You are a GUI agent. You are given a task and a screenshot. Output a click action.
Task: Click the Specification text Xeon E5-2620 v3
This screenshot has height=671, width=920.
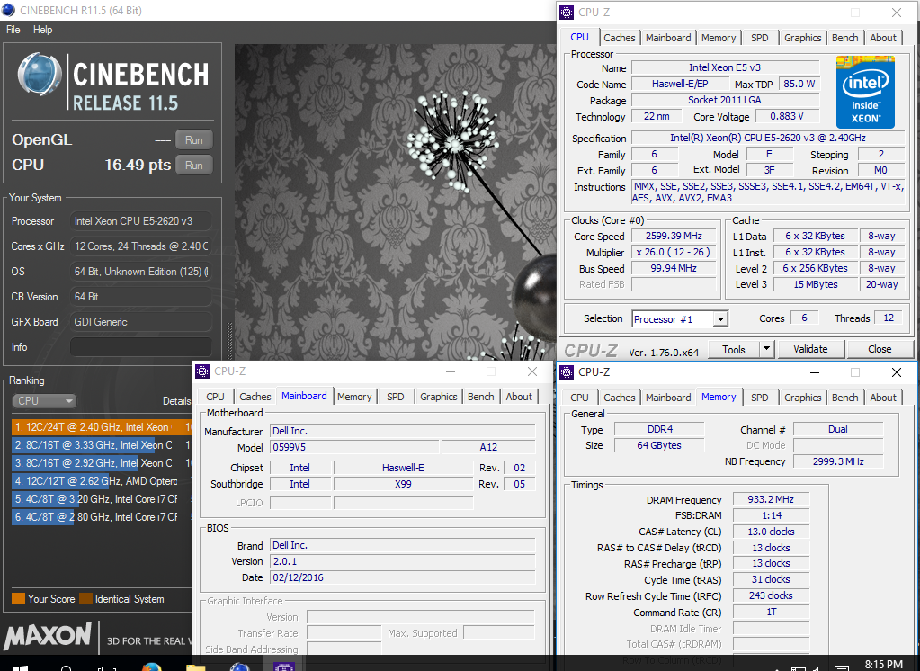(x=768, y=138)
